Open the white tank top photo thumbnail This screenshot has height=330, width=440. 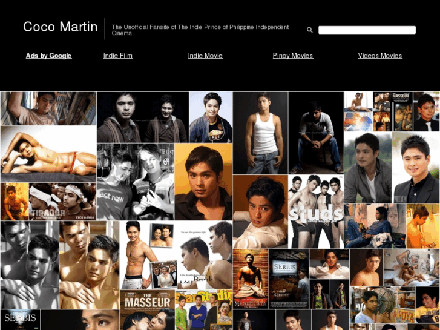point(260,133)
